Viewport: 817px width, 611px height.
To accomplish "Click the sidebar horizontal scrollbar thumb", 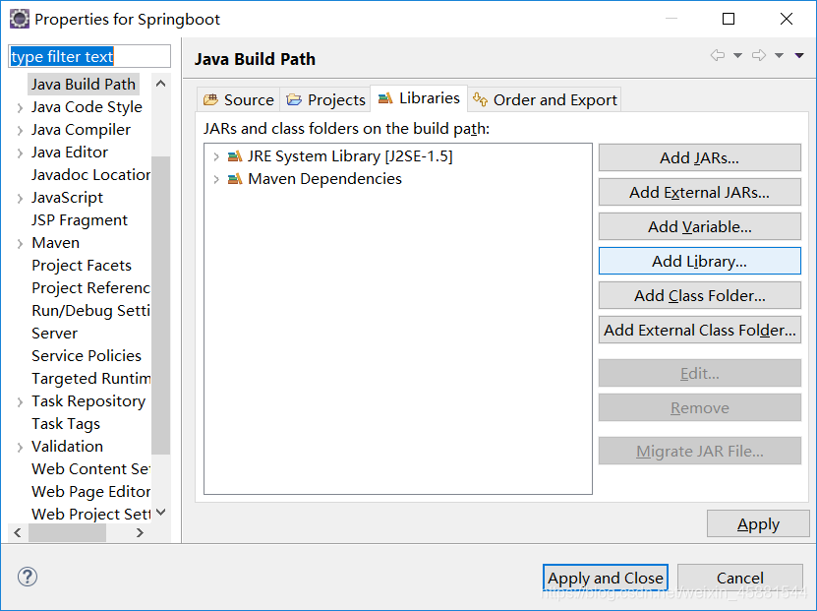I will click(67, 533).
